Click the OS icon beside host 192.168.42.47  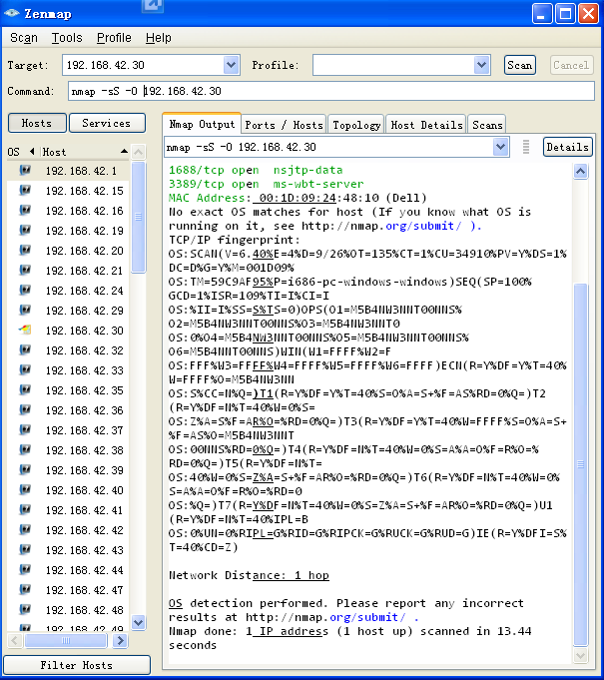25,589
